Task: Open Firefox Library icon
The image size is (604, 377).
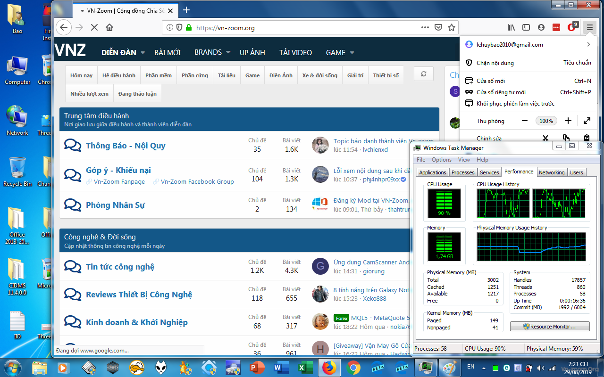Action: [511, 27]
